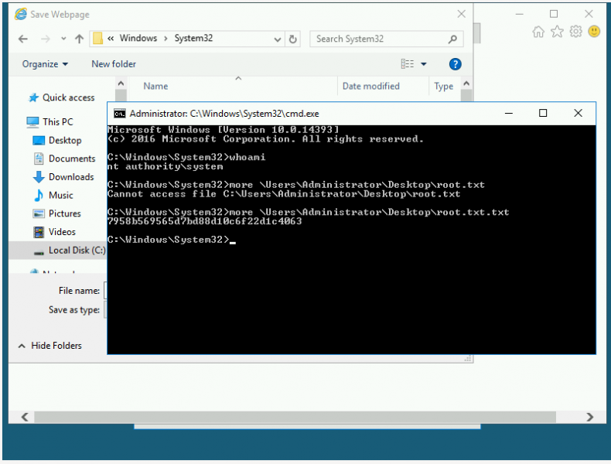Maximize the cmd.exe window
Screen dimensions: 611x464
(543, 113)
